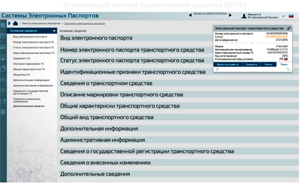Click the Печать button
299x194 pixels.
click(x=268, y=64)
